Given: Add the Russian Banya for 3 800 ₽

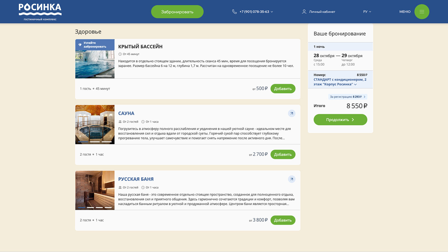Looking at the screenshot, I should point(283,220).
